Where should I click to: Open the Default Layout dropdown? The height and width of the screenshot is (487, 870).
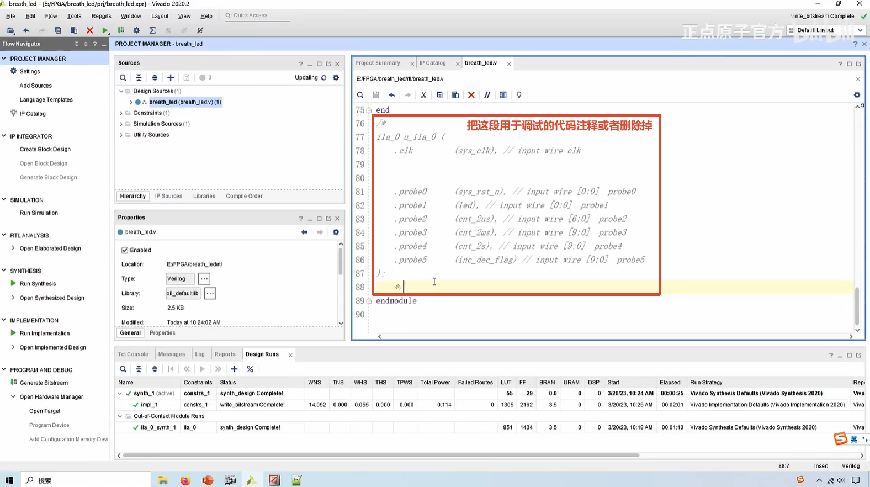click(x=826, y=30)
